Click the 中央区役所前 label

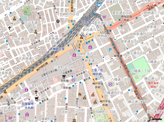point(126,18)
